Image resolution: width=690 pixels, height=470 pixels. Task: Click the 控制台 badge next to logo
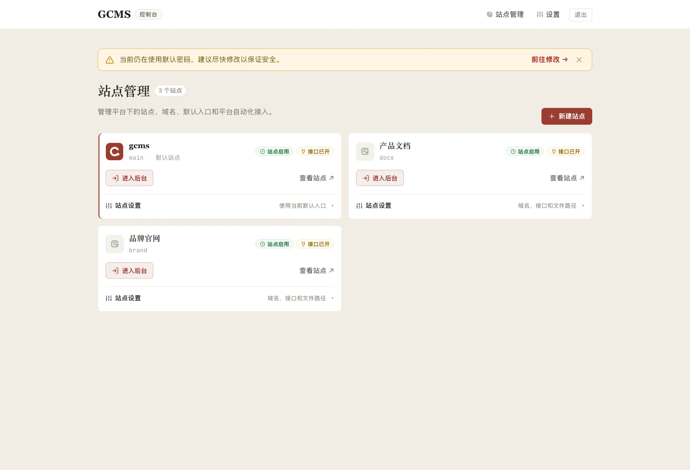point(149,14)
